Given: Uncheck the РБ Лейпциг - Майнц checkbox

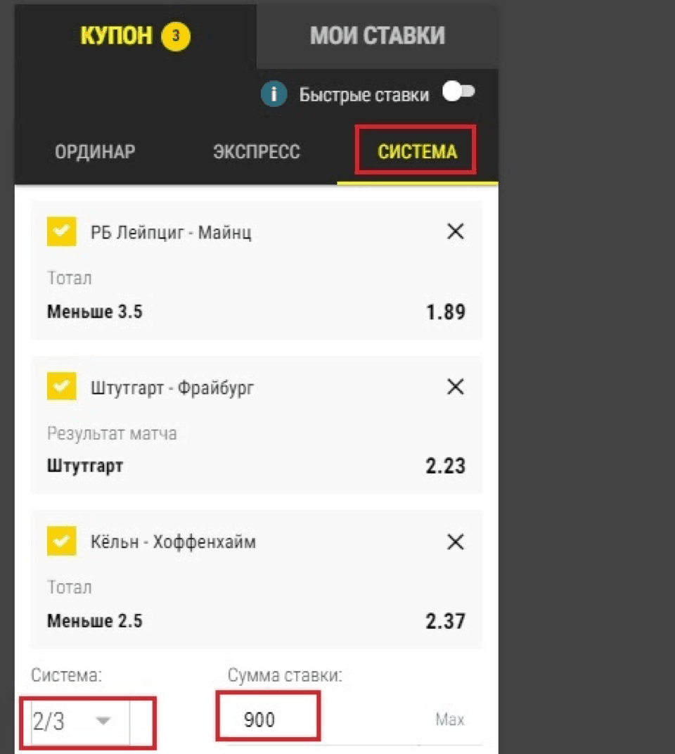Looking at the screenshot, I should (62, 231).
